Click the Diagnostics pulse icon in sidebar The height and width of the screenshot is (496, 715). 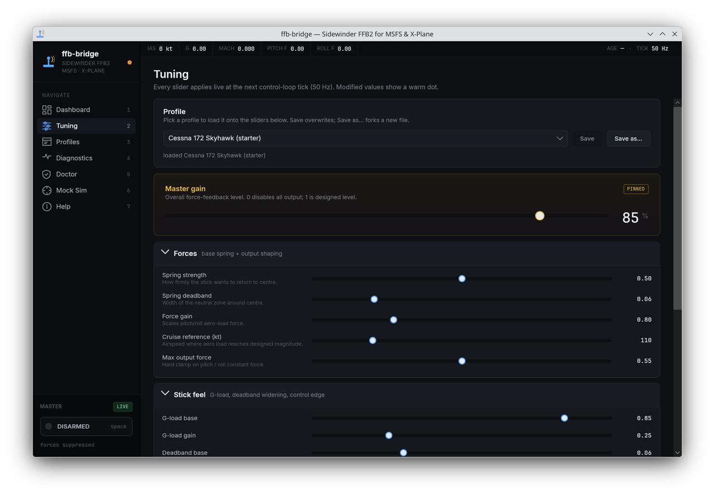click(47, 158)
